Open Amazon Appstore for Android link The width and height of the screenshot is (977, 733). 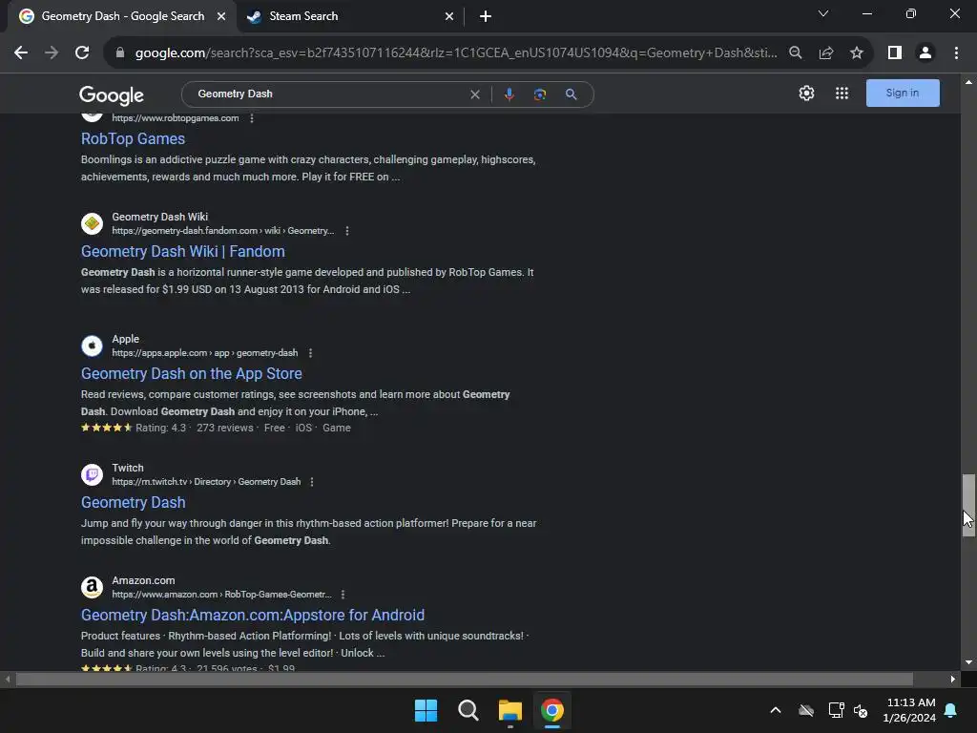pos(252,616)
